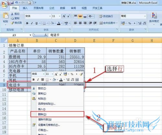Toggle Italic in the ribbon font group
162x135 pixels.
pyautogui.click(x=32, y=23)
